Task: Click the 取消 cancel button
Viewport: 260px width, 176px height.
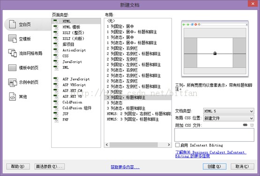Action: pos(242,167)
